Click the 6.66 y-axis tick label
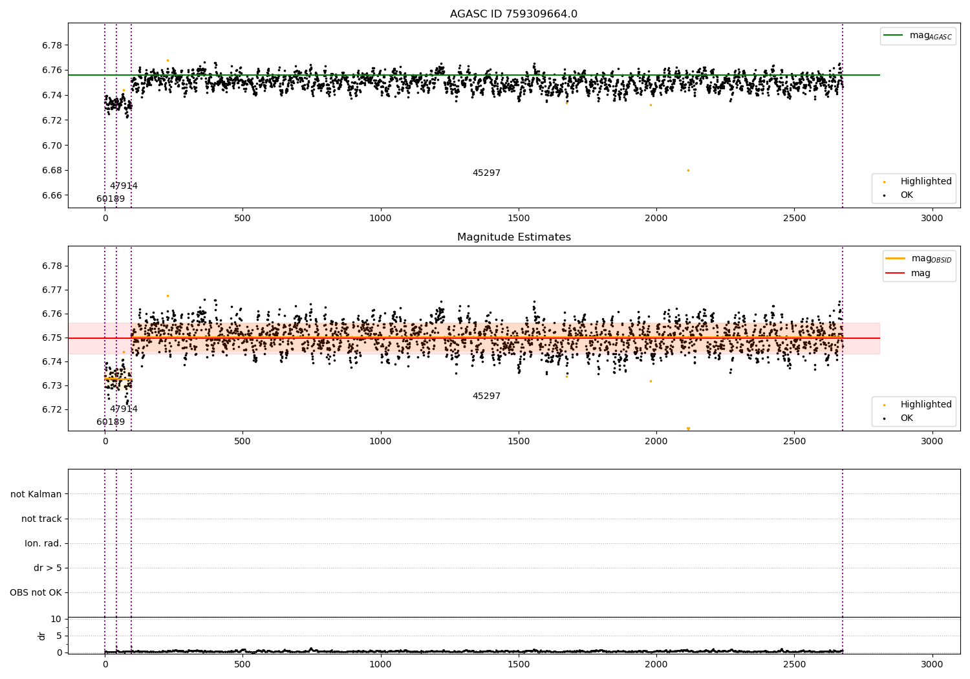 [52, 195]
